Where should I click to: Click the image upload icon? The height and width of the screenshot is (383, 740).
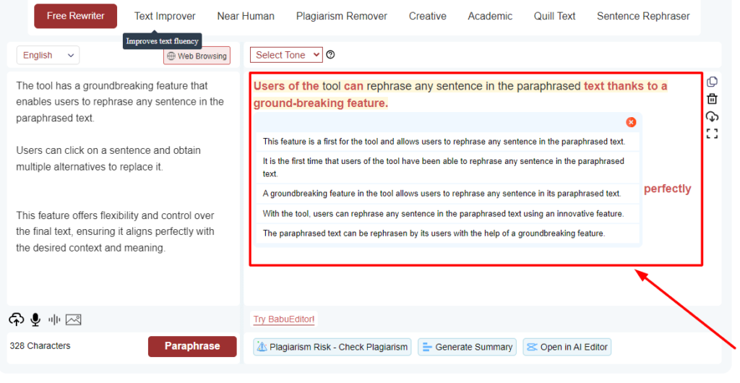pos(73,319)
